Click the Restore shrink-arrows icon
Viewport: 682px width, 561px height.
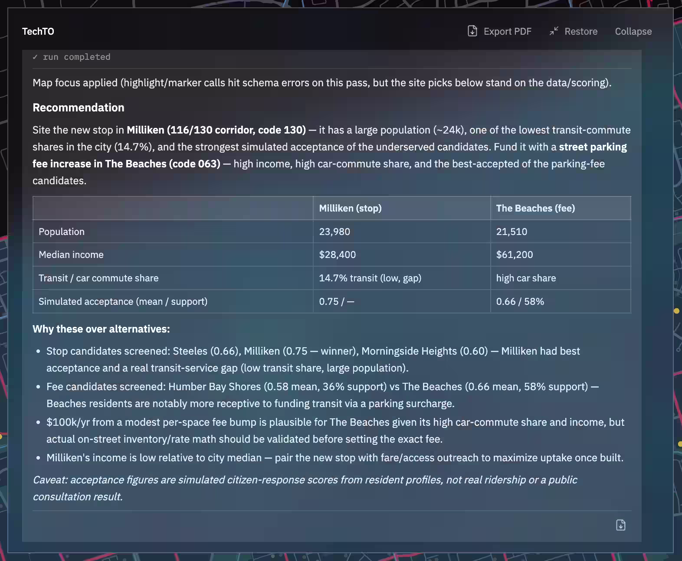554,31
